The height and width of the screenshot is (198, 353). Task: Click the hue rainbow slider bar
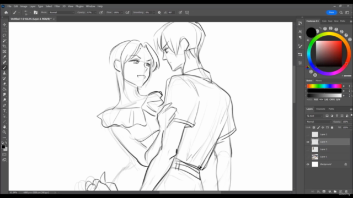point(324,86)
